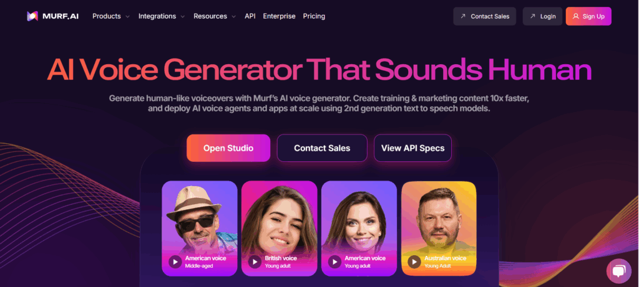
Task: Expand the Products dropdown menu
Action: click(111, 16)
